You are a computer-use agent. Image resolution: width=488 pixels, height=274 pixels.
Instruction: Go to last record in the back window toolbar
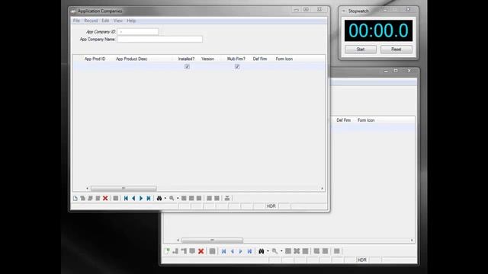click(x=249, y=251)
